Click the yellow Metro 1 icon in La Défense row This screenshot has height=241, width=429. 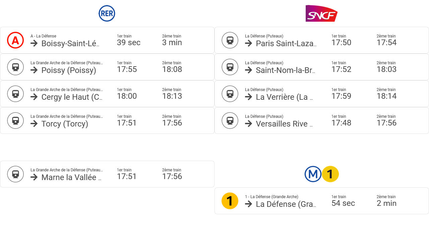pos(230,201)
